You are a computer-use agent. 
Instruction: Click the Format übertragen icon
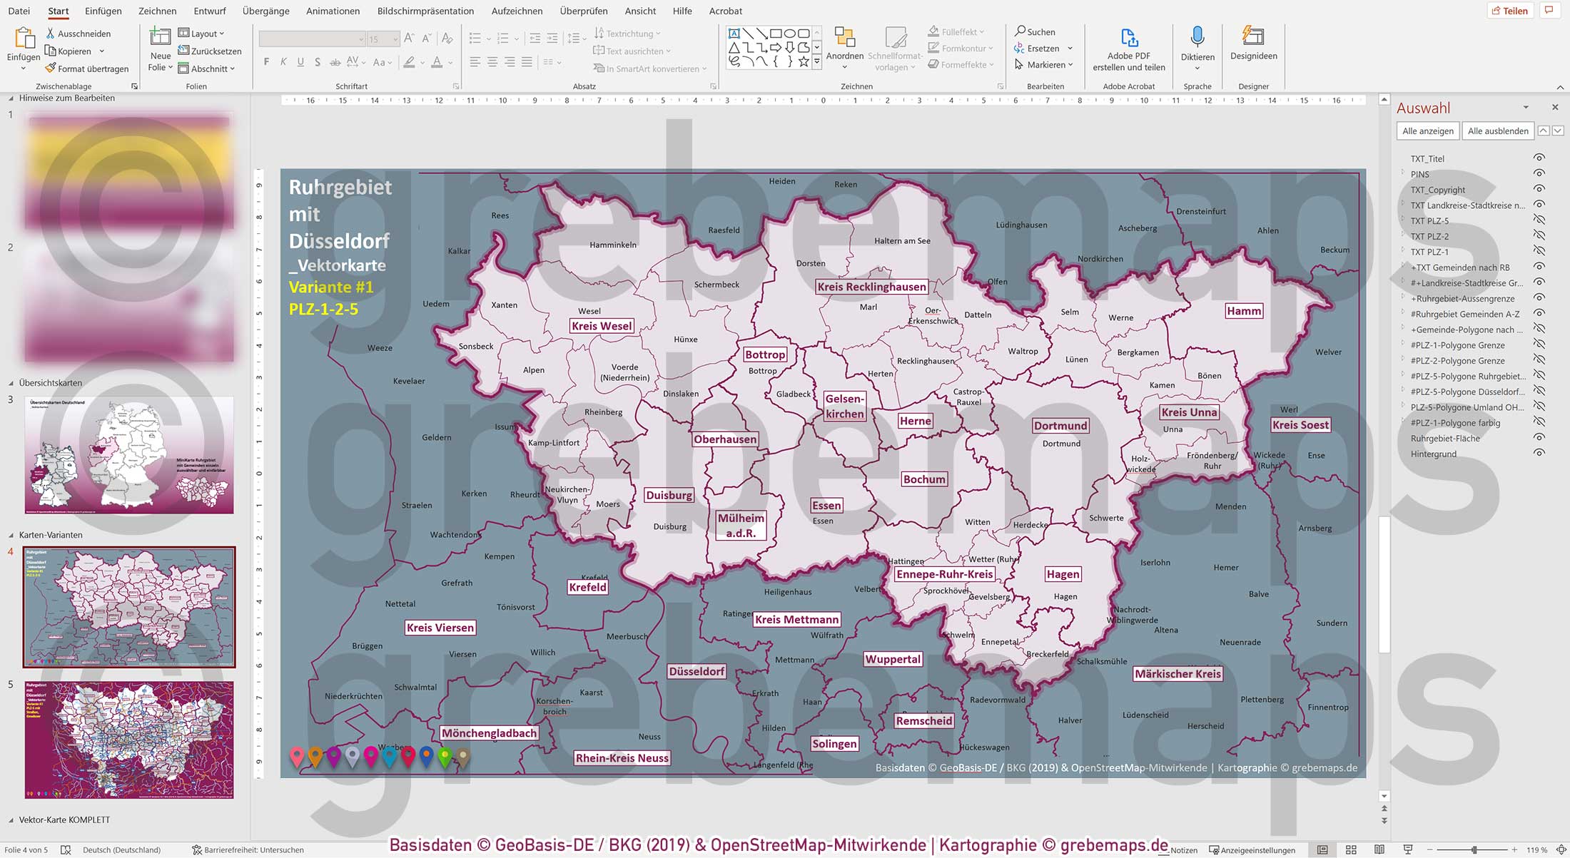pos(50,68)
